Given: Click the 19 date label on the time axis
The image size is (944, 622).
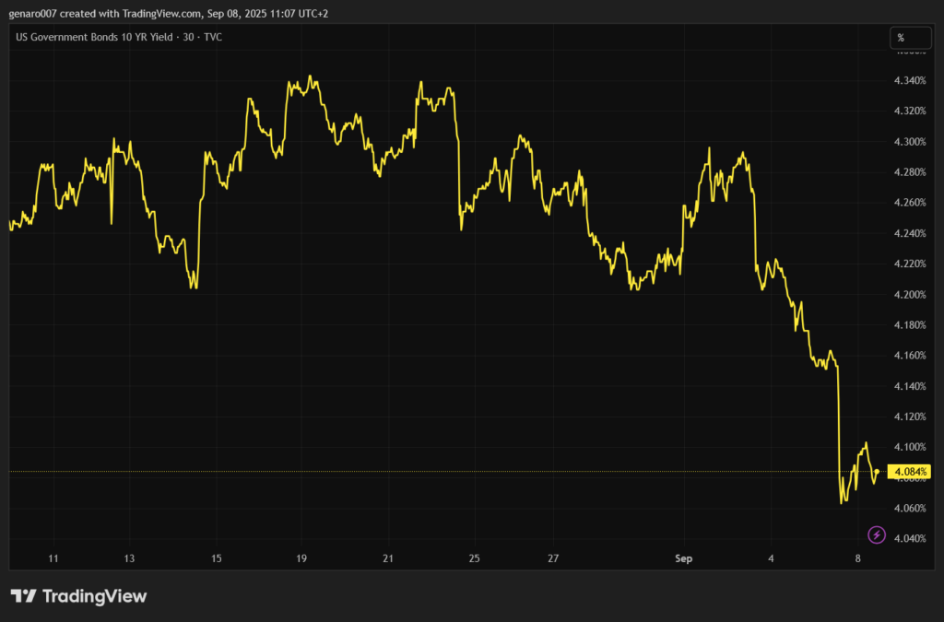Looking at the screenshot, I should point(301,558).
